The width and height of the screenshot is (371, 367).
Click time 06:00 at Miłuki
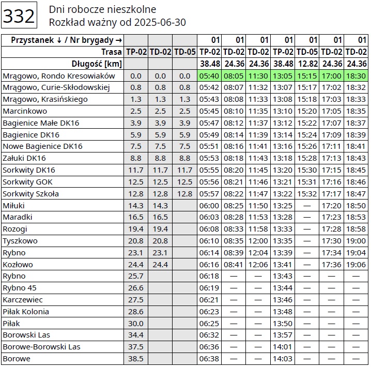(209, 206)
